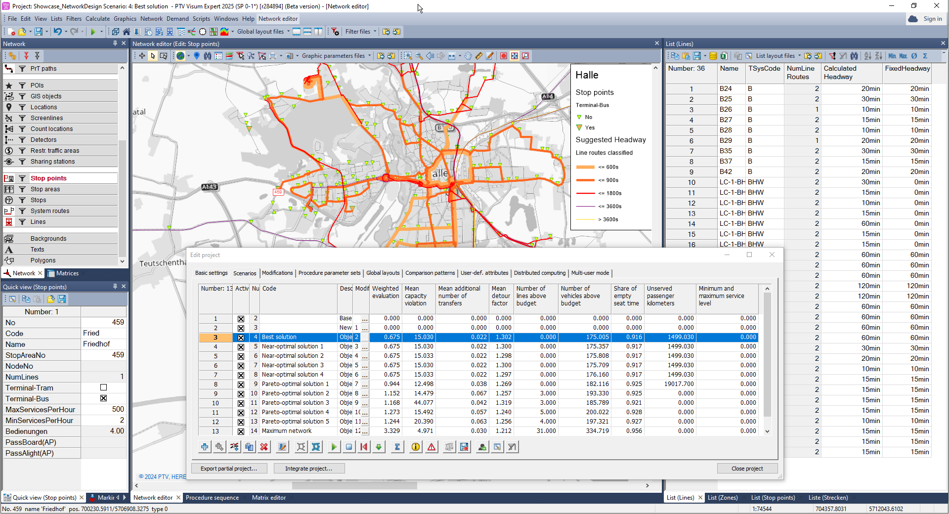Click the home icon in main toolbar
Viewport: 949px width, 514px height.
tap(127, 32)
